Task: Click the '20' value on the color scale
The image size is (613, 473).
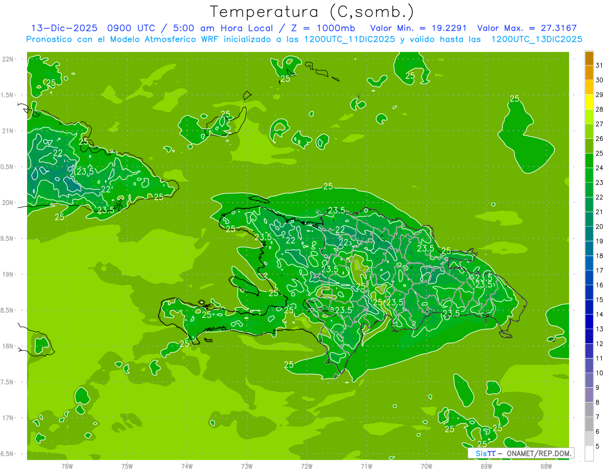Action: click(600, 227)
